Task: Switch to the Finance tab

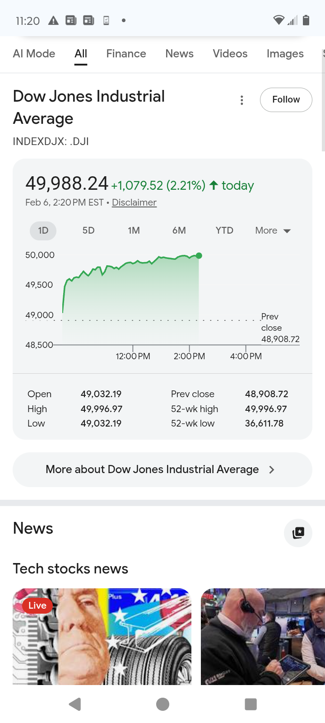Action: click(126, 54)
